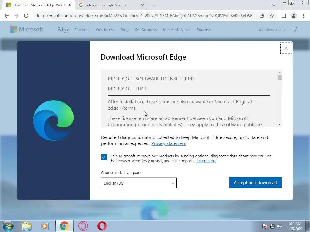This screenshot has height=232, width=310.
Task: Click the browser forward arrow
Action: pyautogui.click(x=16, y=16)
